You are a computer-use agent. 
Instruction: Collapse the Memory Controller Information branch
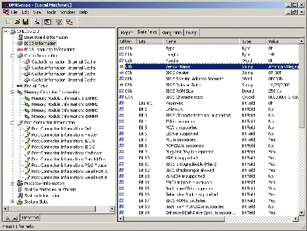click(13, 92)
